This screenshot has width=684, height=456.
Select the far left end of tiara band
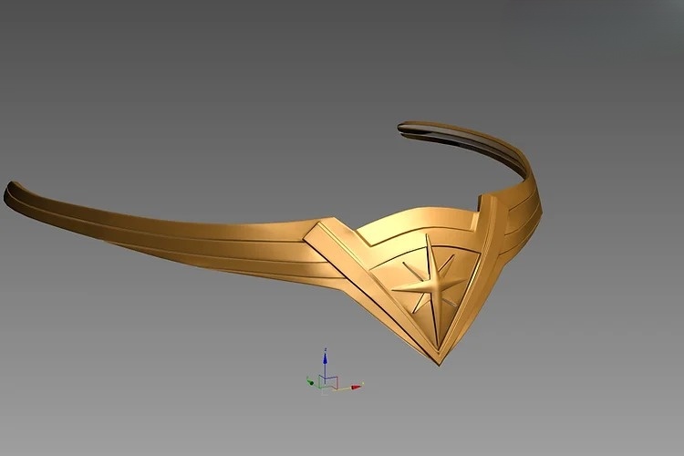tap(9, 192)
